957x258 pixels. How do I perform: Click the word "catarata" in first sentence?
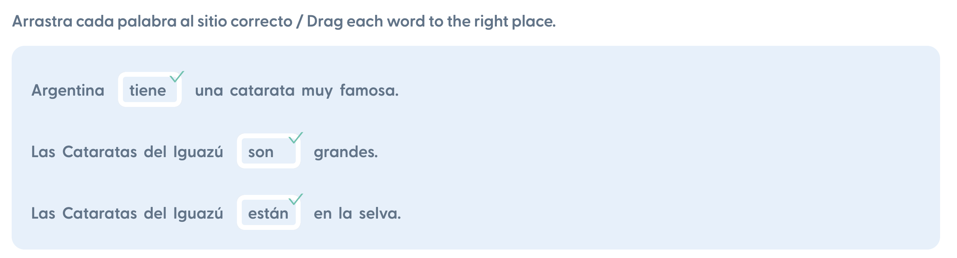(x=262, y=90)
